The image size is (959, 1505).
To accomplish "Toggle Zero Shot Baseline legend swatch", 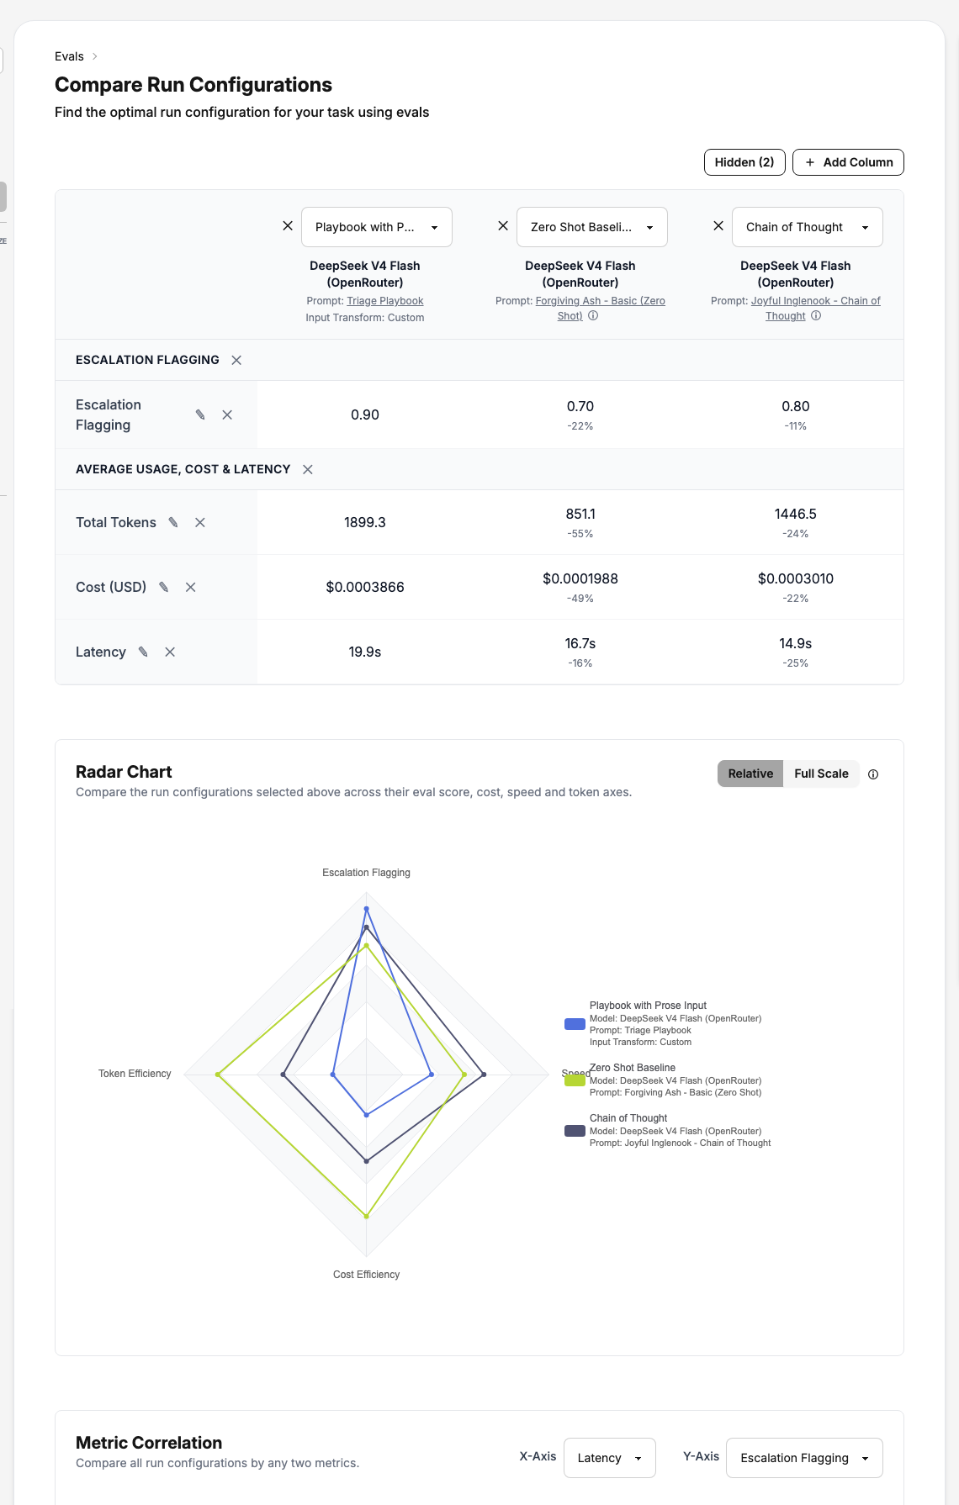I will click(x=575, y=1080).
